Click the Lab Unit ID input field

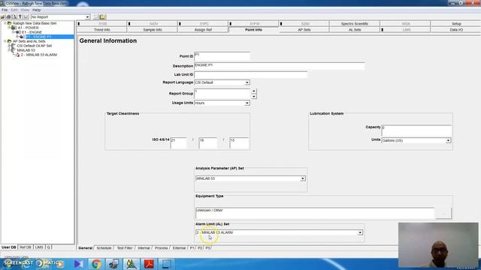250,75
